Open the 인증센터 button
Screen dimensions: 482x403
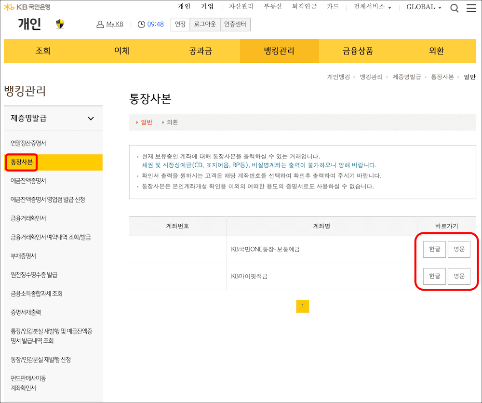coord(235,24)
